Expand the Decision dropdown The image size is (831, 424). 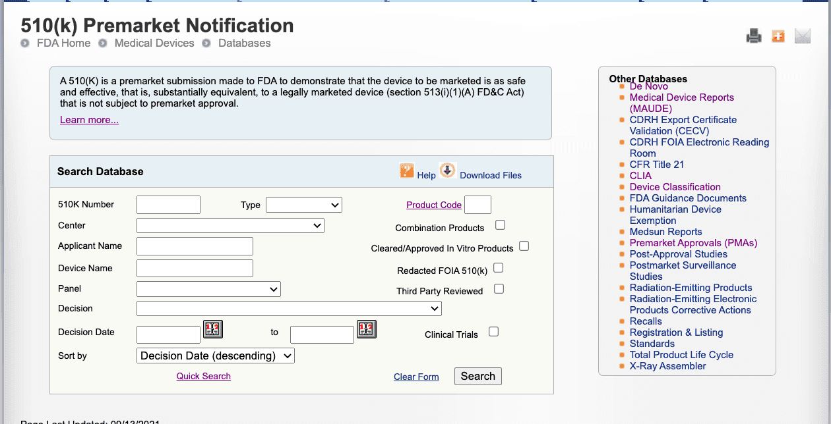(x=289, y=308)
